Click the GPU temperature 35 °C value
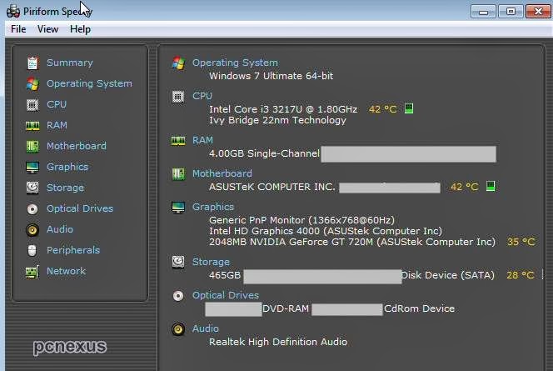 point(521,242)
